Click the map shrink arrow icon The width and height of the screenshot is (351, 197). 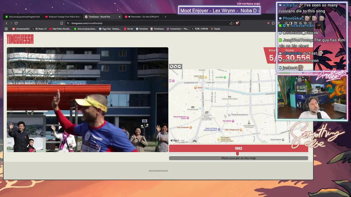point(172,66)
